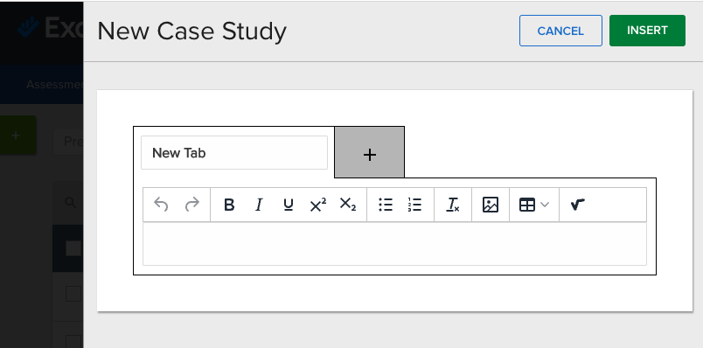Viewport: 703px width, 348px height.
Task: Underline the selected text
Action: click(x=289, y=205)
